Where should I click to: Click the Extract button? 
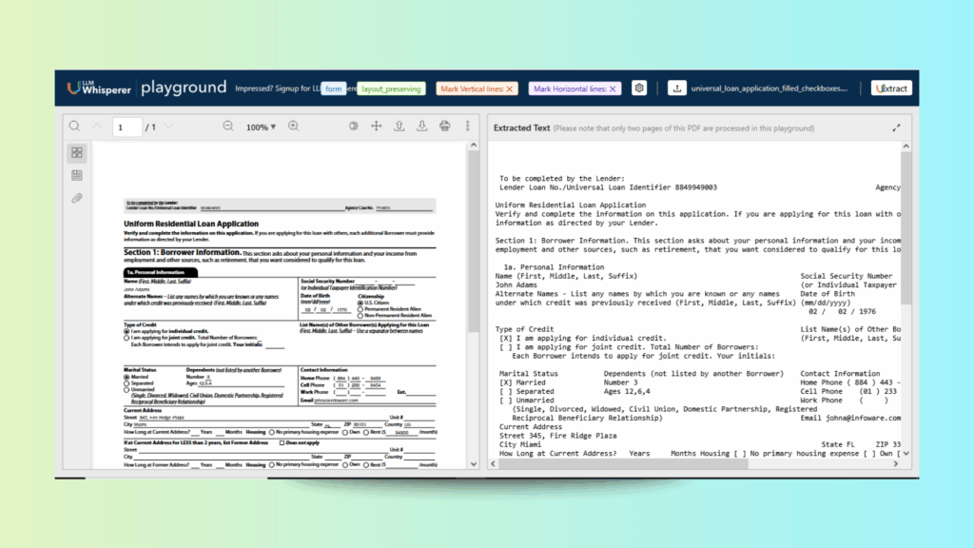coord(890,88)
